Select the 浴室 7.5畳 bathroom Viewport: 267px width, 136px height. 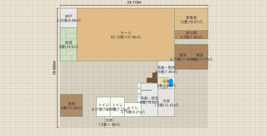[166, 102]
